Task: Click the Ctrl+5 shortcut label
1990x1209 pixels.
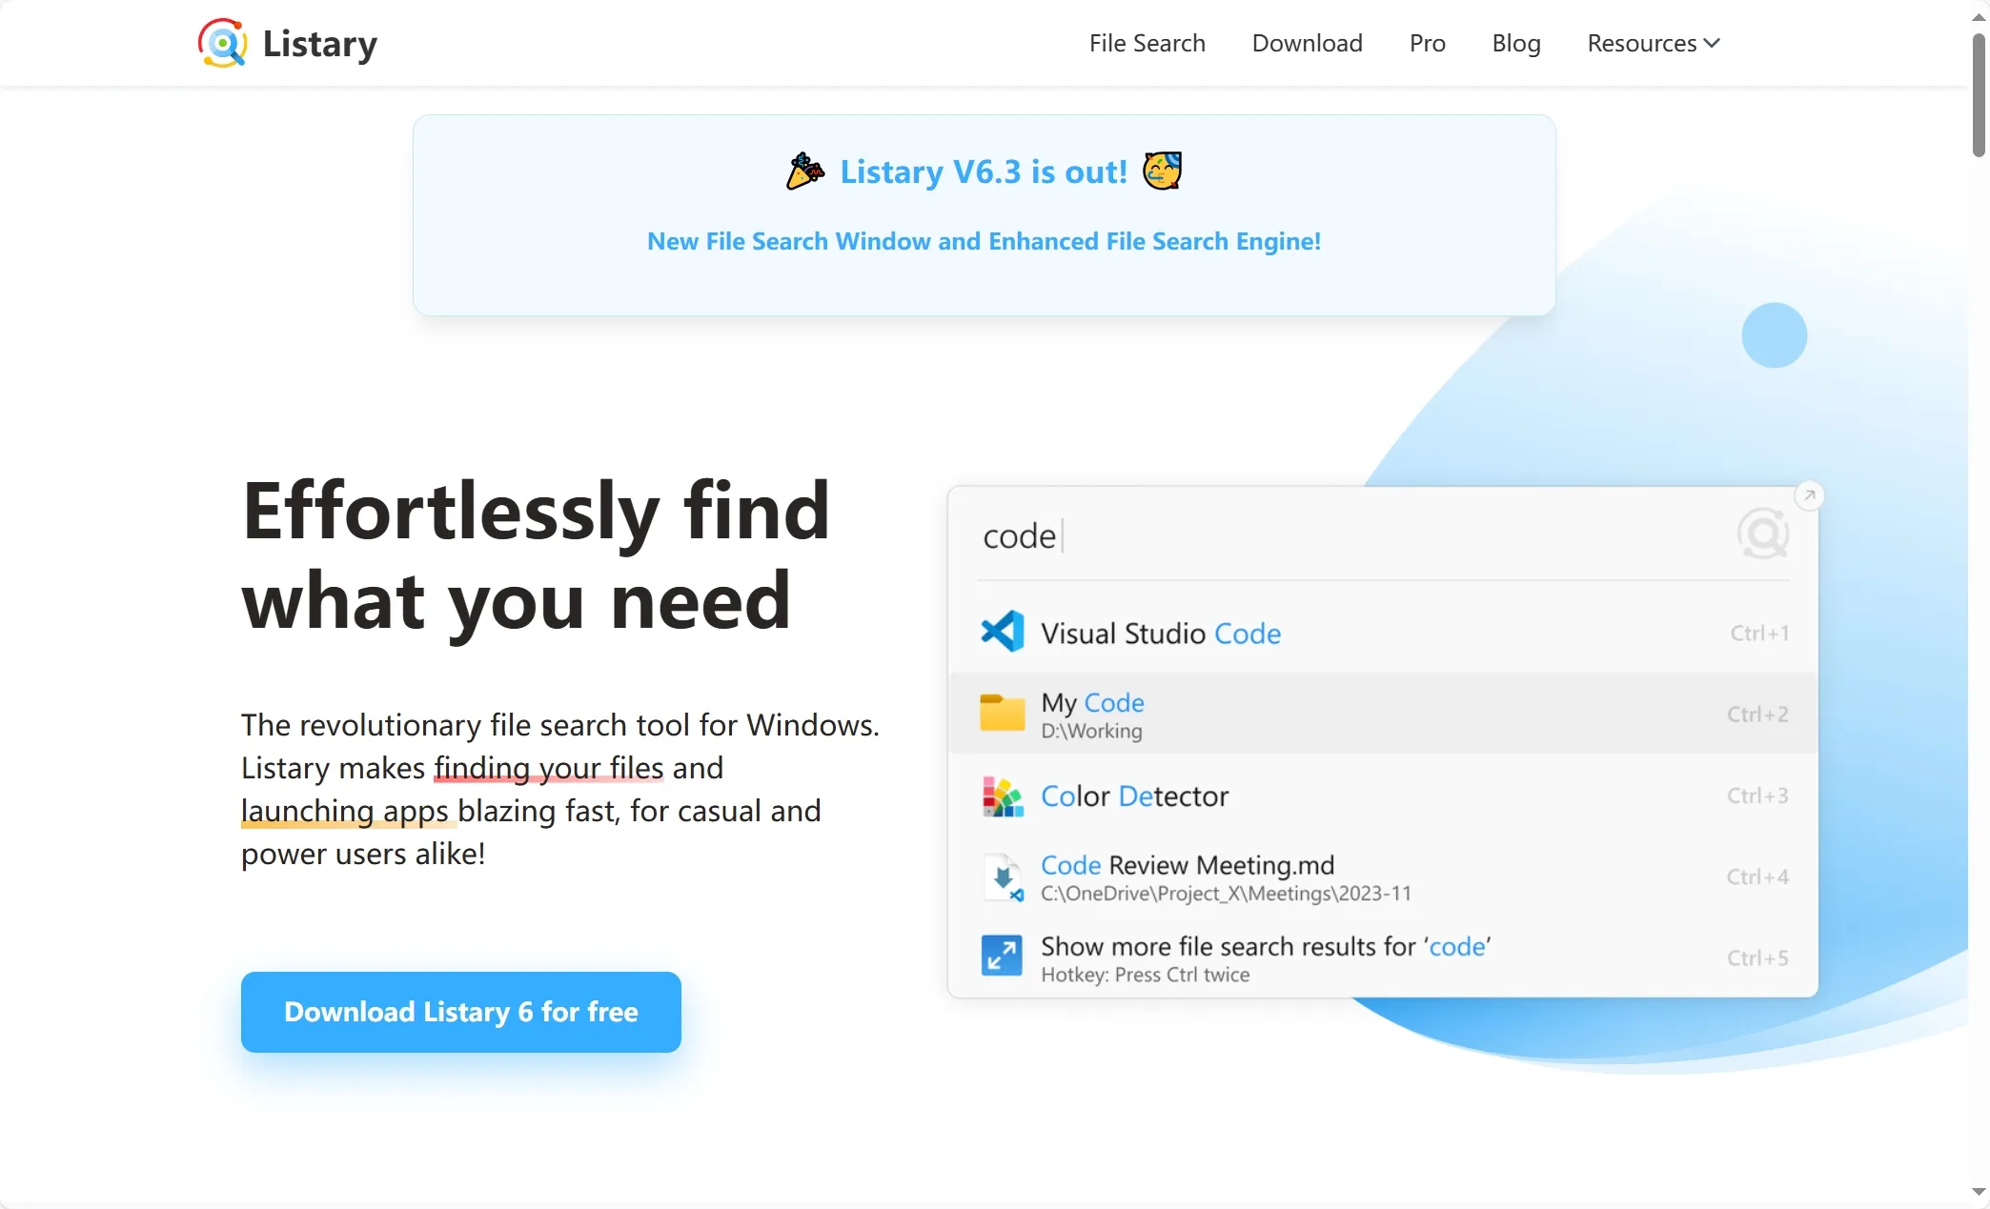Action: click(x=1757, y=957)
